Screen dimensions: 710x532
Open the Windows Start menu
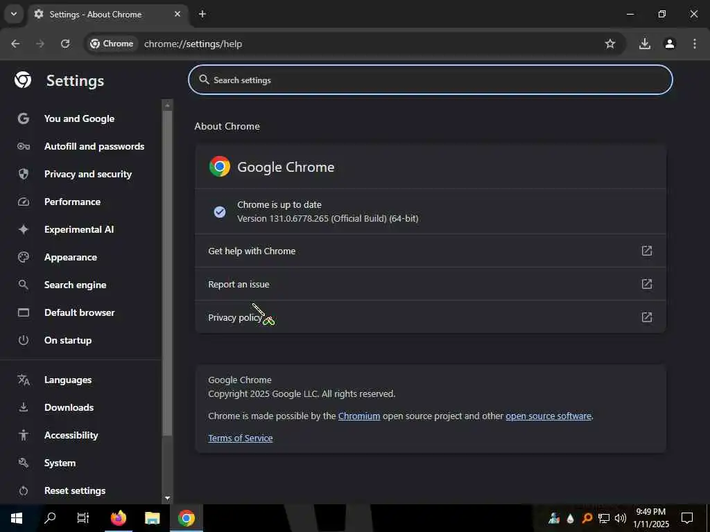(x=17, y=518)
